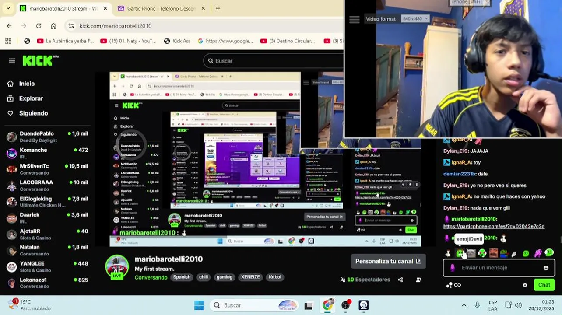
Task: Toggle the microphone tray icon
Action: pos(477,305)
